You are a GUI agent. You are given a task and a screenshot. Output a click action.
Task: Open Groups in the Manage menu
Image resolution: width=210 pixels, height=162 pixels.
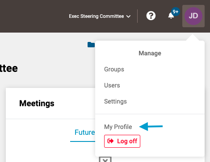tap(114, 69)
